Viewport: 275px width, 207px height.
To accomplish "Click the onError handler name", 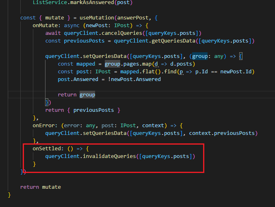I will [43, 126].
